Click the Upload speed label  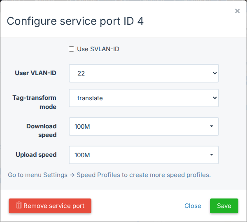(x=36, y=155)
